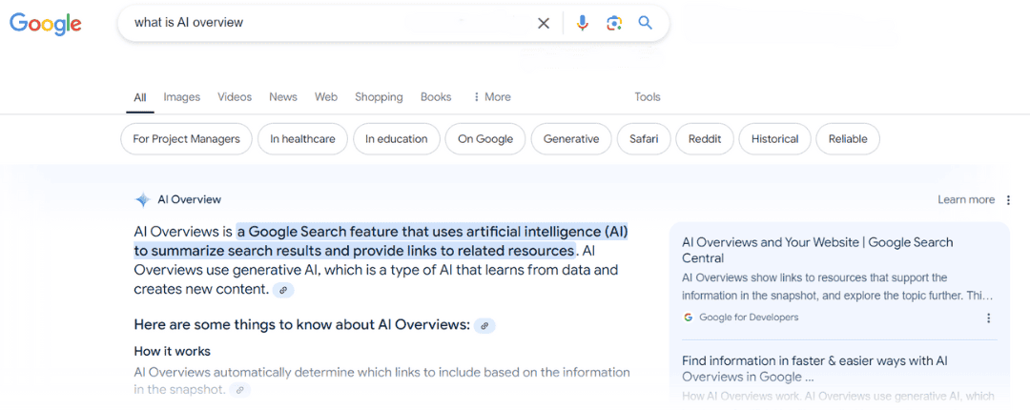Open link icon after 'in the snapshot.'
Screen dimensions: 1030x410
(240, 390)
